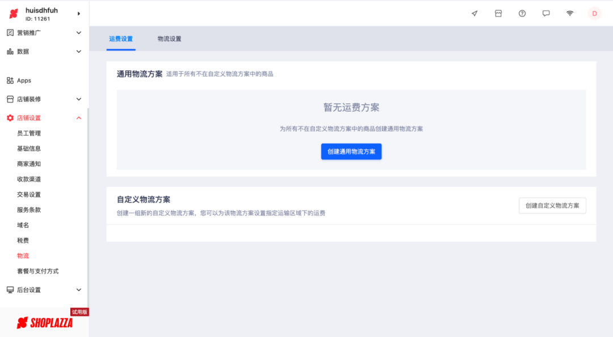Open 收款渠道 in the sidebar
Screen dimensions: 613x337
(29, 179)
